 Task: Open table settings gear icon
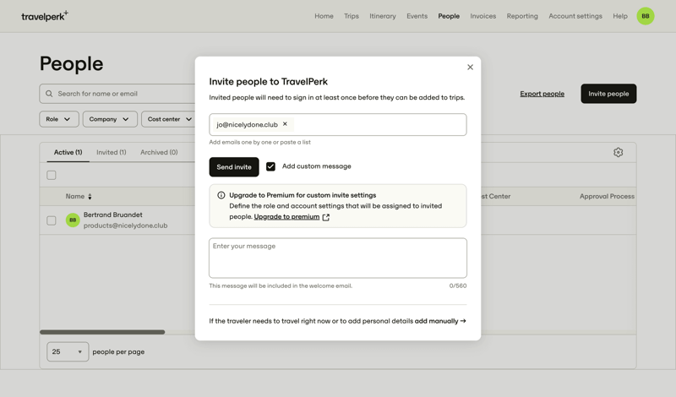(619, 152)
